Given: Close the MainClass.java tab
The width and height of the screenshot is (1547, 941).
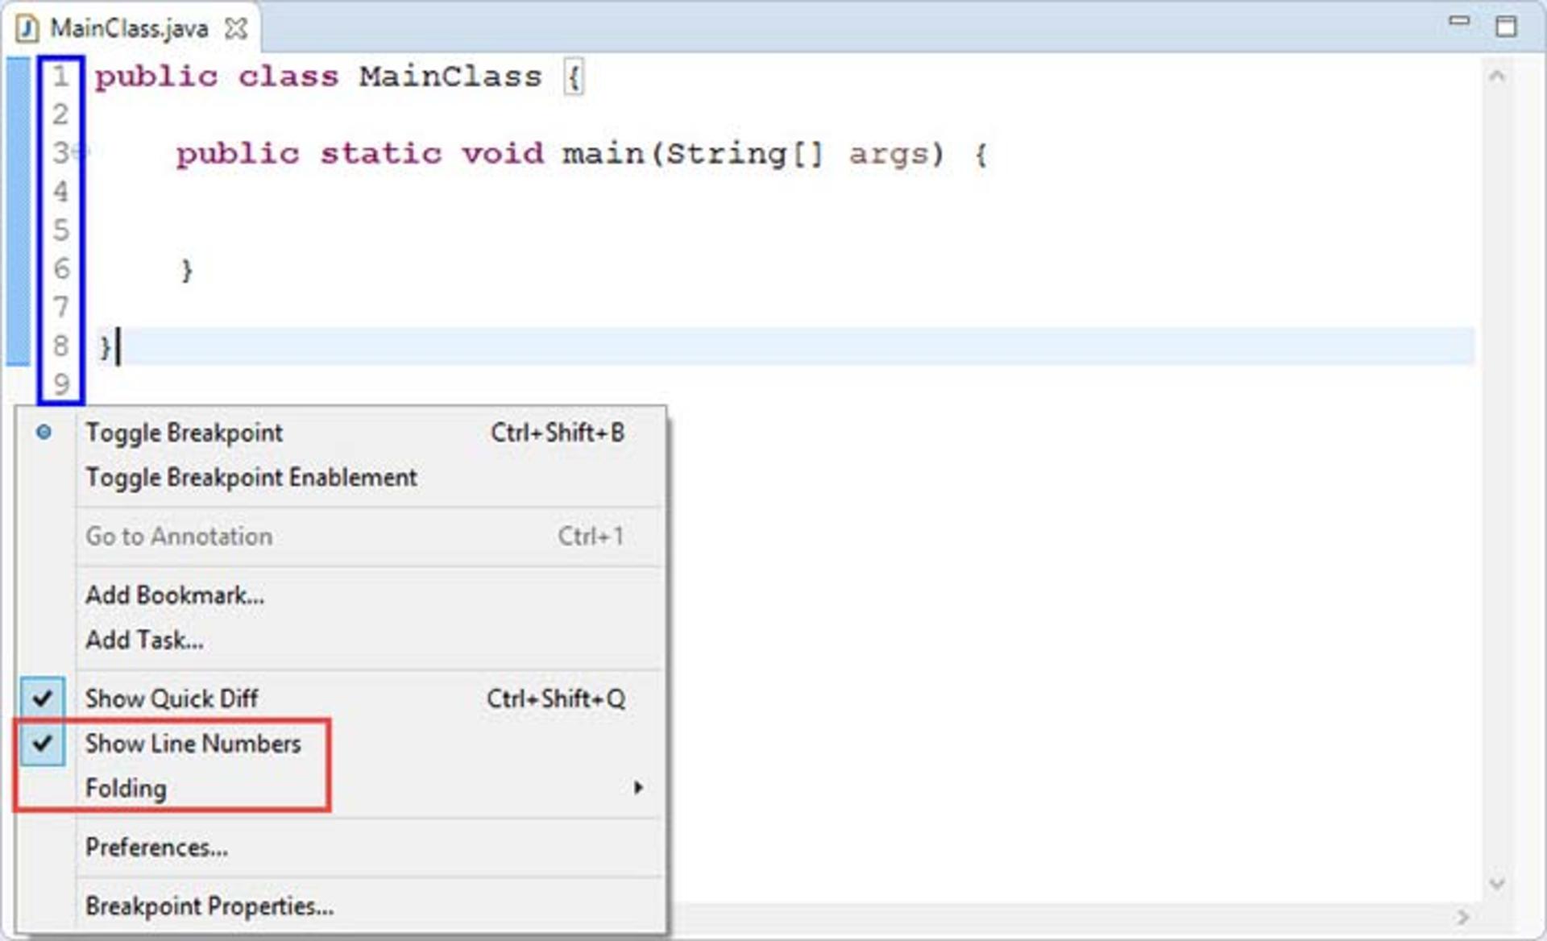Looking at the screenshot, I should click(x=236, y=29).
